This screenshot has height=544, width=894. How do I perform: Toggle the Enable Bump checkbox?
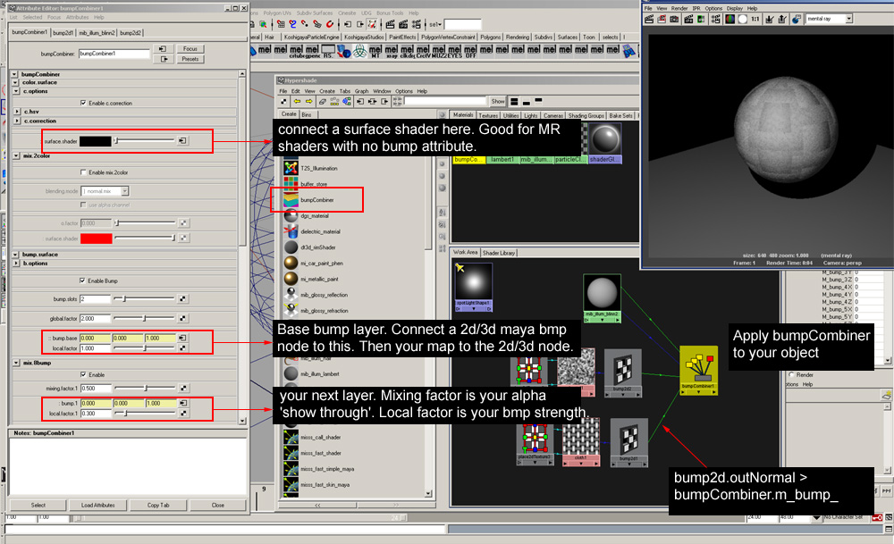coord(83,280)
